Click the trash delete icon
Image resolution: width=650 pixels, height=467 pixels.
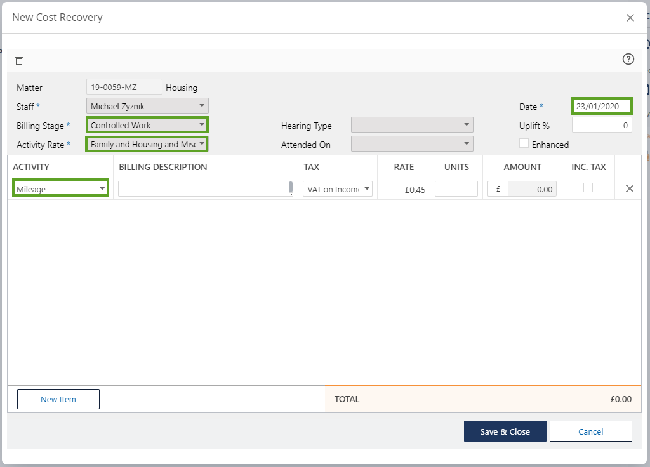pyautogui.click(x=19, y=60)
